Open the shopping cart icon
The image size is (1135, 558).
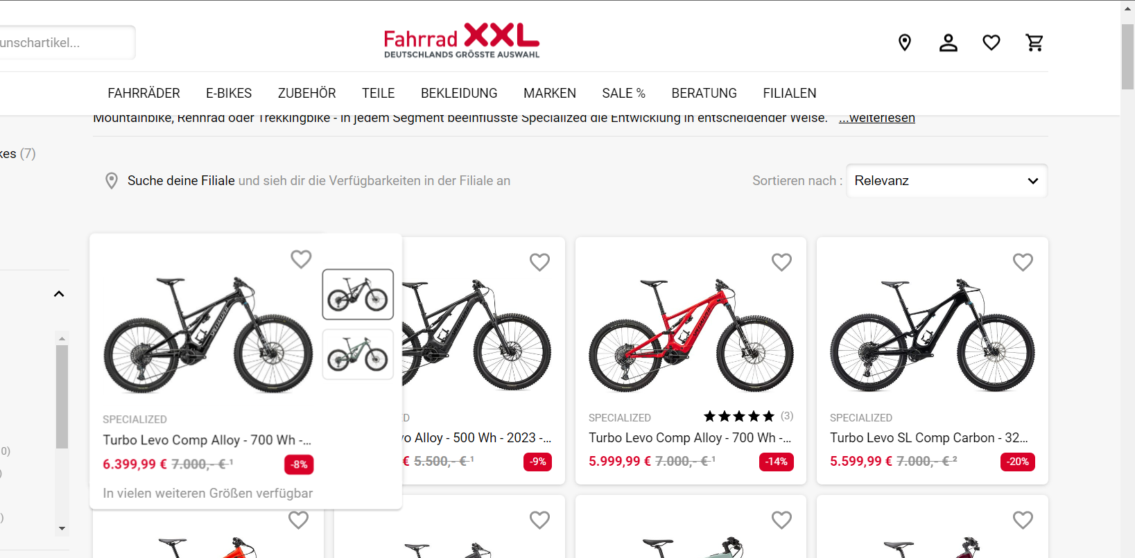click(x=1034, y=43)
